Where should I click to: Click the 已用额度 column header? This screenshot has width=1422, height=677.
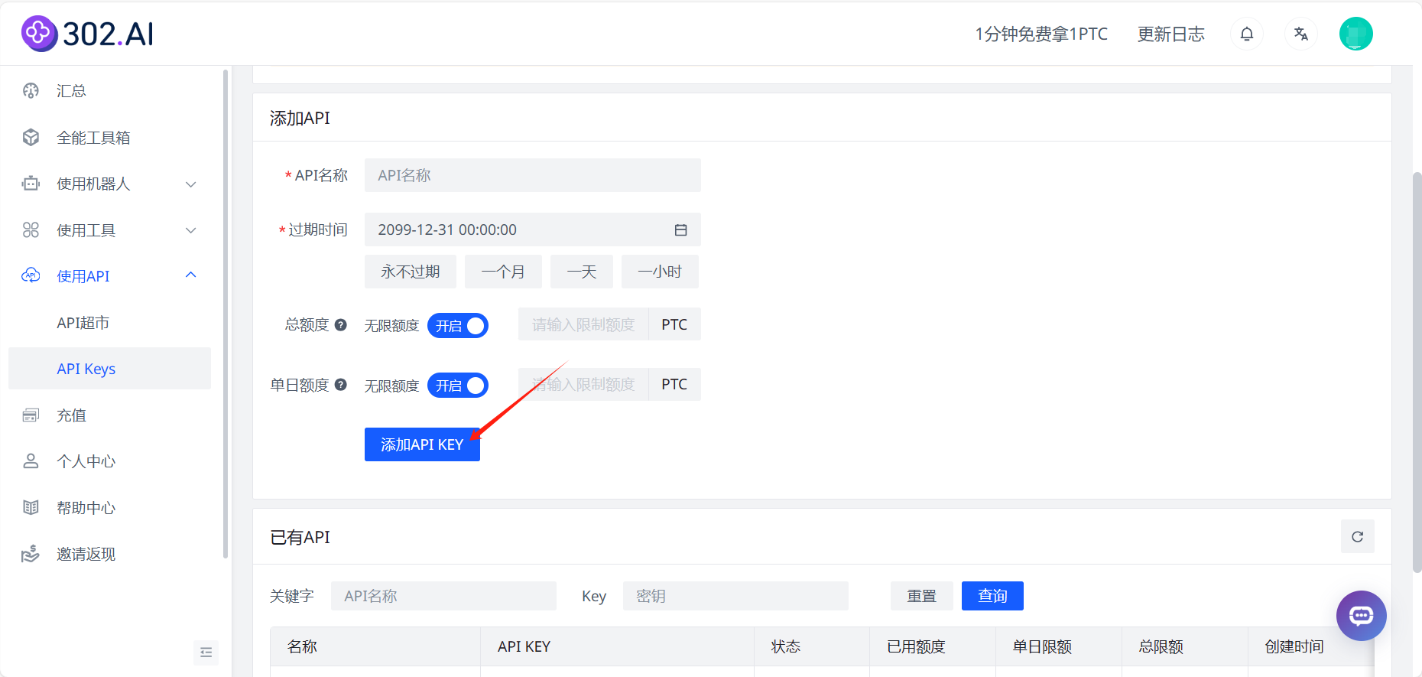pyautogui.click(x=933, y=646)
